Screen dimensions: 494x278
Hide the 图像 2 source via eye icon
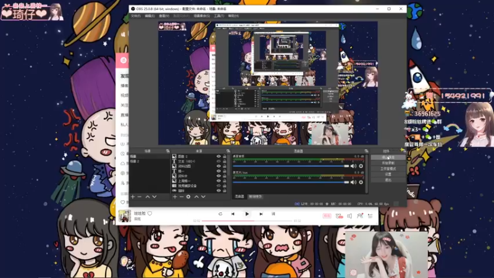click(x=219, y=156)
